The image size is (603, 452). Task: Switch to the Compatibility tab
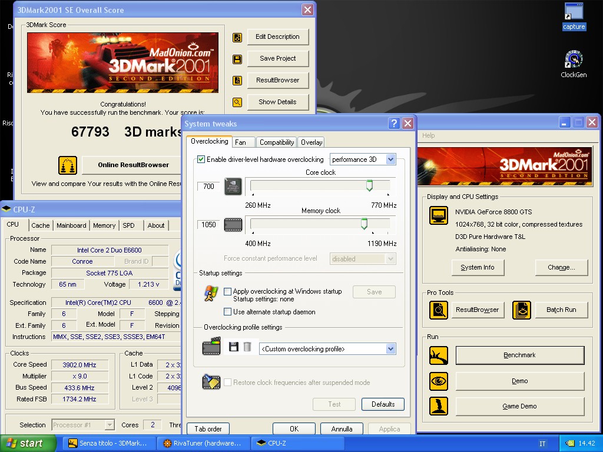click(277, 142)
